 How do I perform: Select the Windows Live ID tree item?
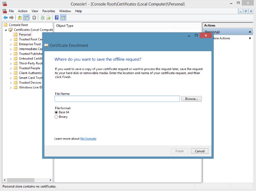pyautogui.click(x=30, y=87)
